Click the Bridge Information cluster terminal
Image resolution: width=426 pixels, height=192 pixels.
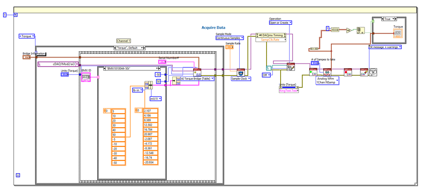point(26,57)
